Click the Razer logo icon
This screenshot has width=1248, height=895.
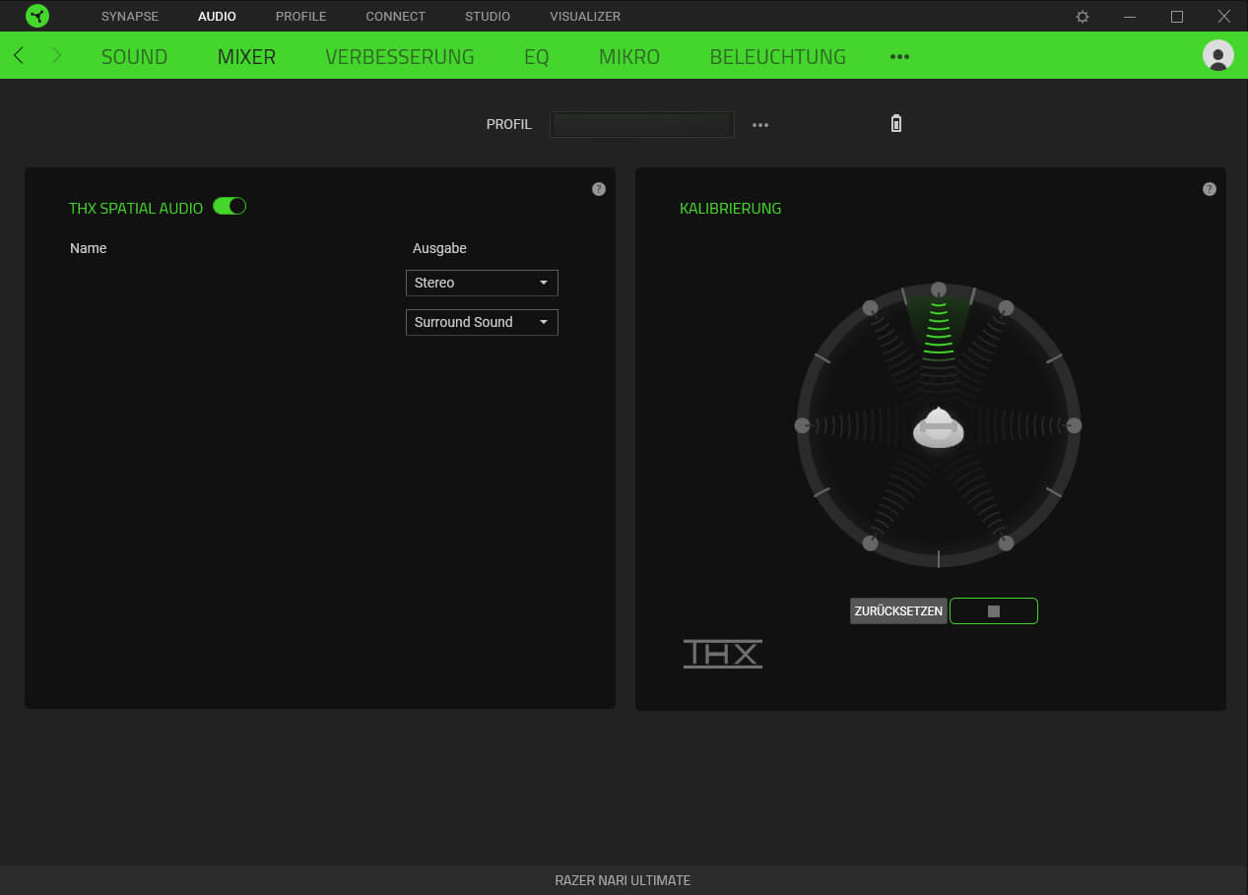(x=37, y=16)
